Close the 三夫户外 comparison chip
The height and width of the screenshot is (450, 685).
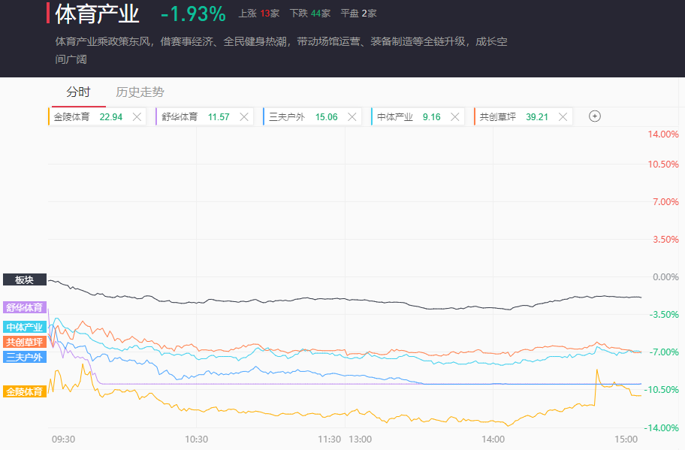352,116
